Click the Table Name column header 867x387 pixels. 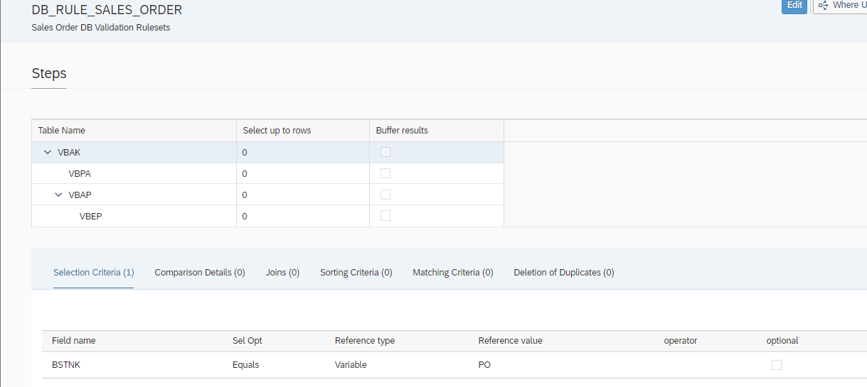coord(61,131)
